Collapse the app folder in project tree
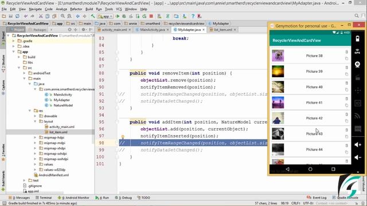Screen dimensions: 367x206 [14, 51]
